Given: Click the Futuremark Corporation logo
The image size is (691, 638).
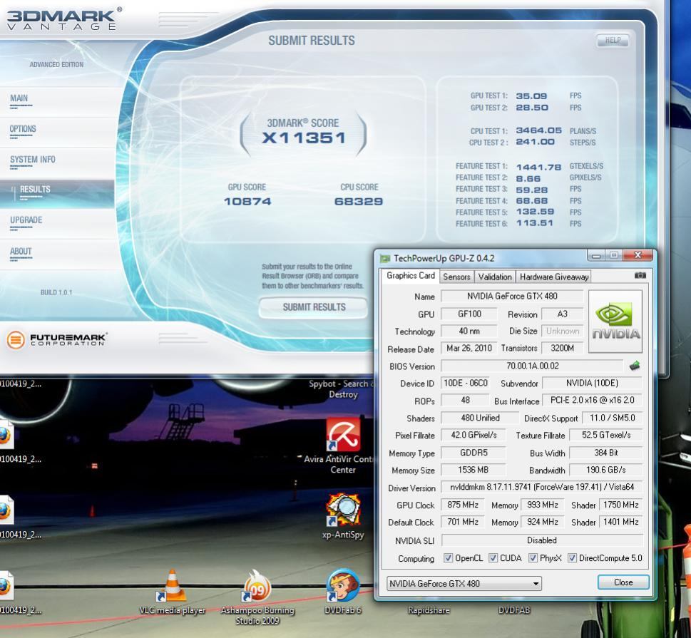Looking at the screenshot, I should pyautogui.click(x=57, y=340).
